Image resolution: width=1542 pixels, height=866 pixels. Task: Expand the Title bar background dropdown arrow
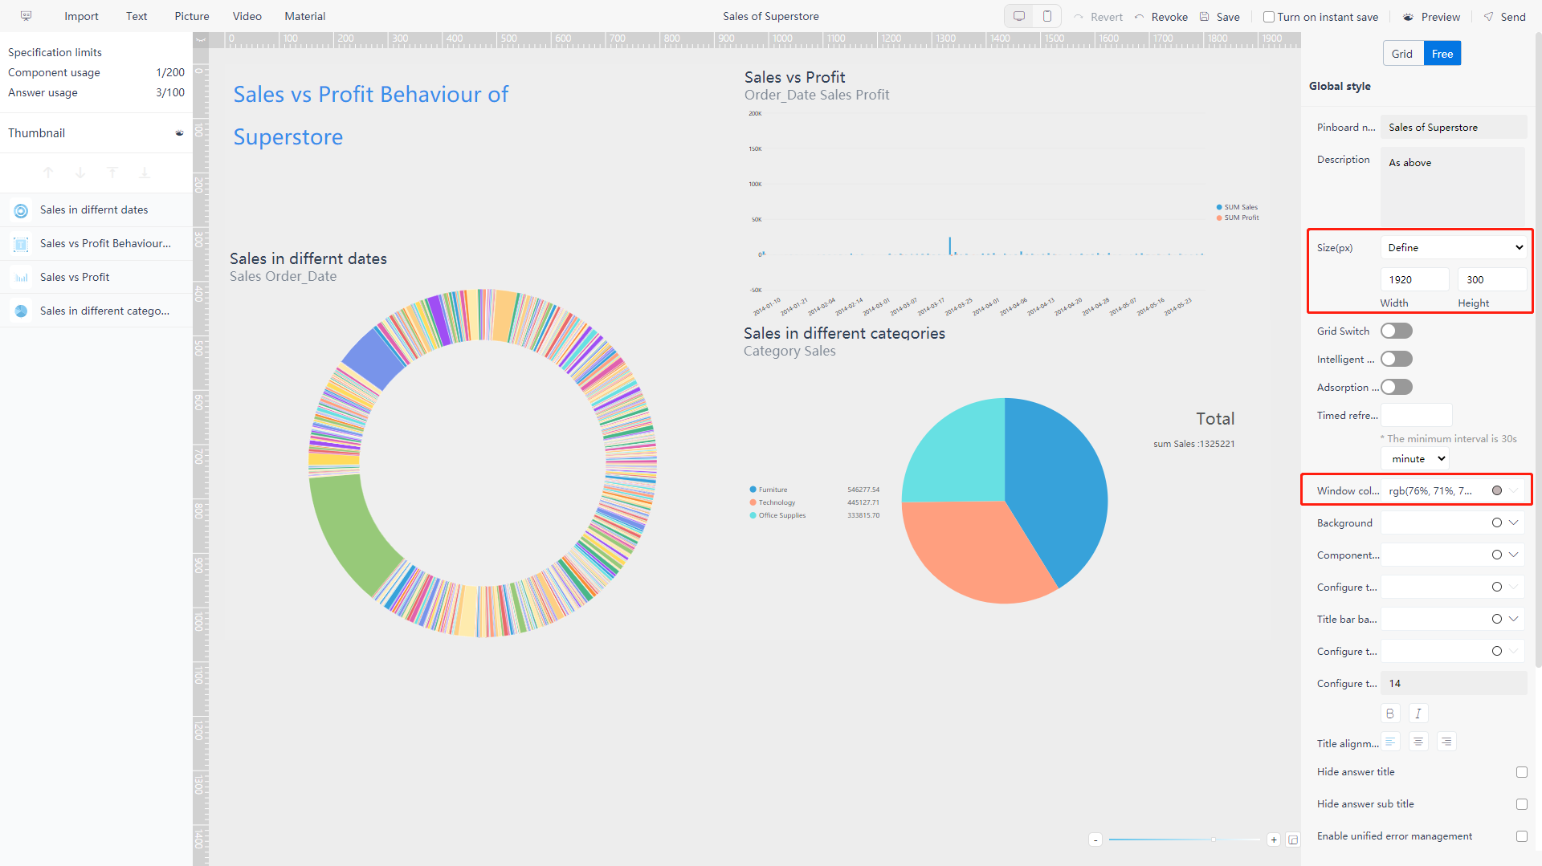[x=1515, y=619]
